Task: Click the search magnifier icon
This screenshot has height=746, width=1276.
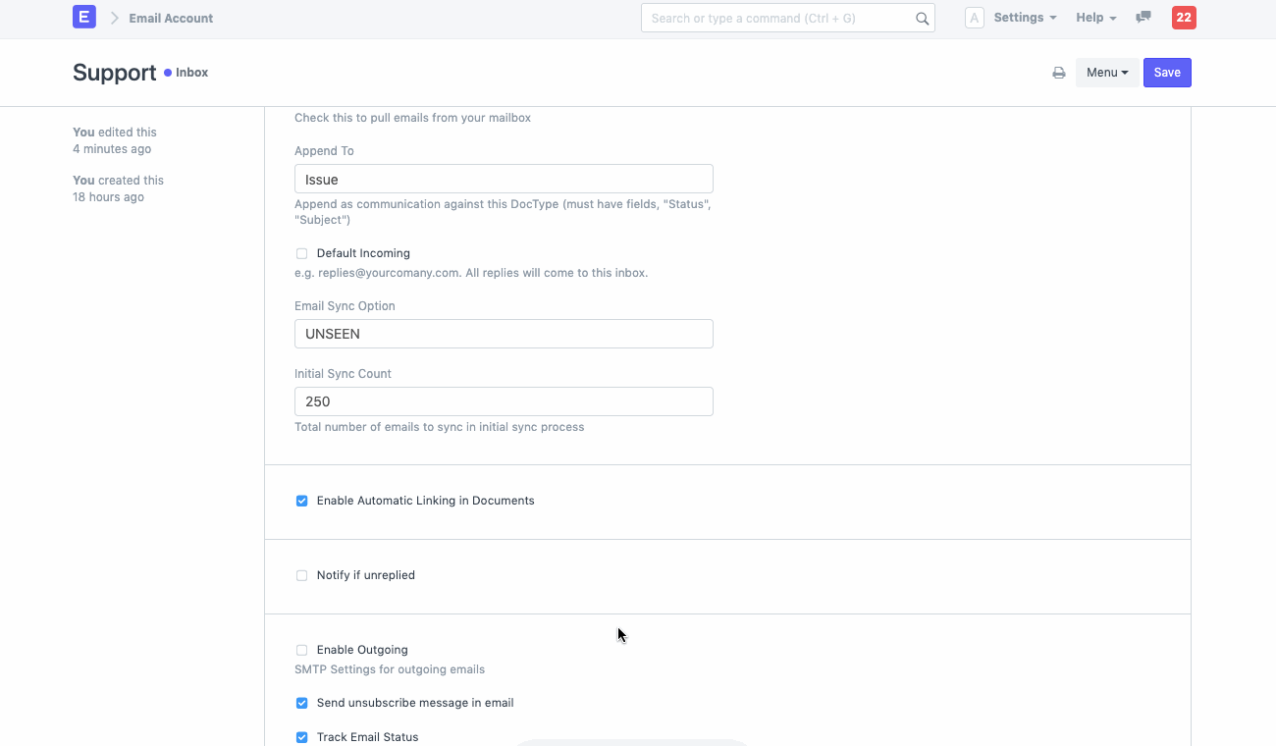Action: [x=921, y=18]
